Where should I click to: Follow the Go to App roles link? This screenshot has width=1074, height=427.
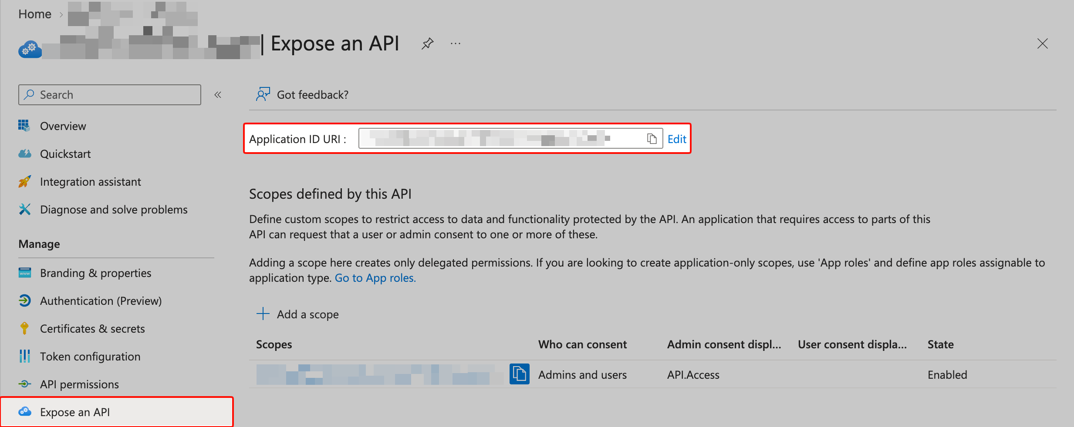(x=375, y=278)
